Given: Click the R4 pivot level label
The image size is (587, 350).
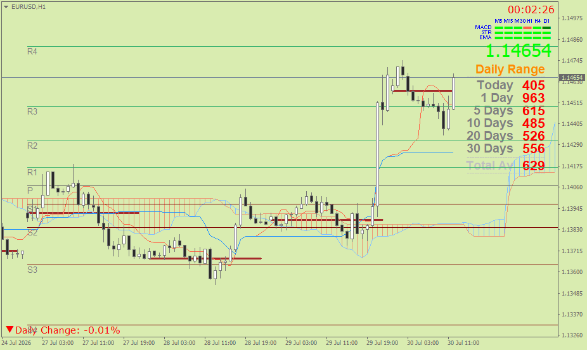Looking at the screenshot, I should [32, 52].
